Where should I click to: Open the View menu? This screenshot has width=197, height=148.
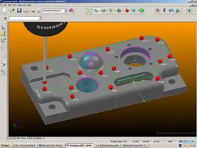click(x=15, y=5)
